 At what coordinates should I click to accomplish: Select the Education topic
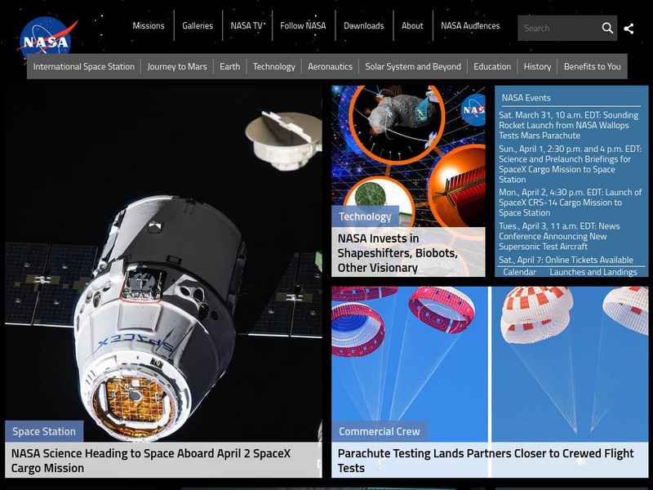(492, 67)
